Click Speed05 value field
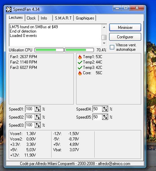 [x=97, y=117]
